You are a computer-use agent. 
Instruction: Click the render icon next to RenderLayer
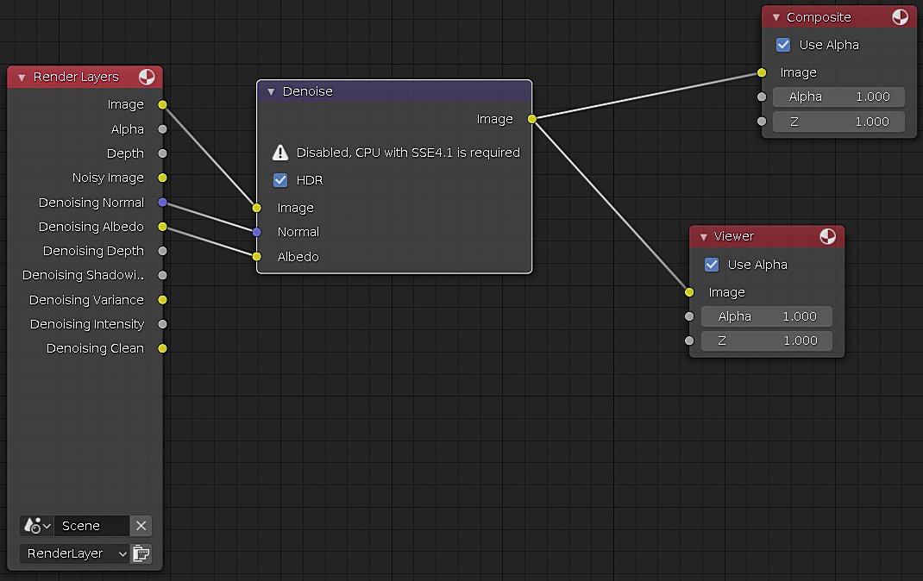tap(141, 553)
